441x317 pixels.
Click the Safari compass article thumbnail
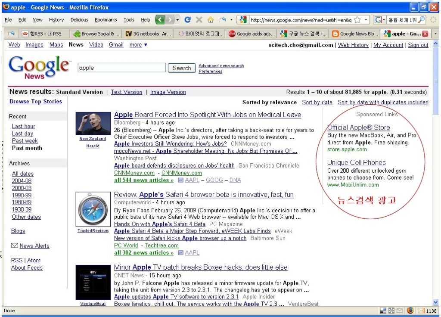click(93, 209)
